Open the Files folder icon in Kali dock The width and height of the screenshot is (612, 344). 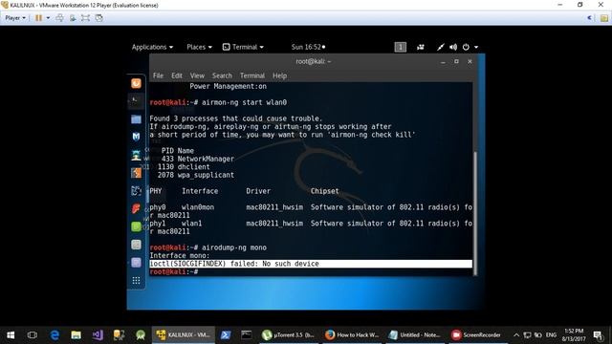[x=136, y=118]
